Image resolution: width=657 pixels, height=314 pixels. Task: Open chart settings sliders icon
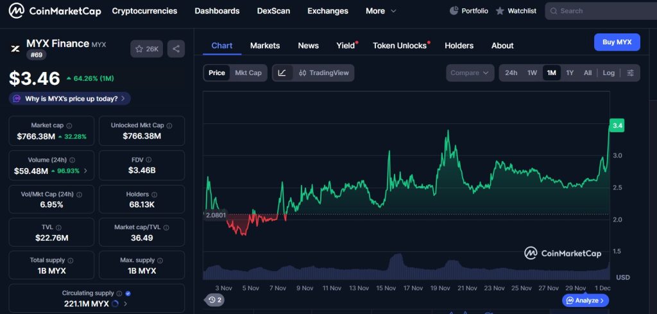click(630, 73)
